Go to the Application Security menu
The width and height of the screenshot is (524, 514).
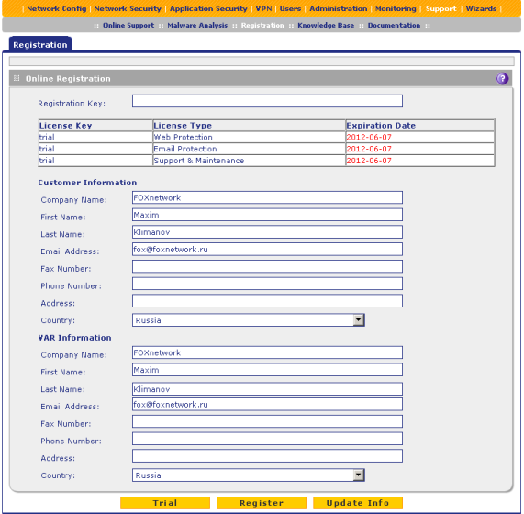[x=208, y=8]
